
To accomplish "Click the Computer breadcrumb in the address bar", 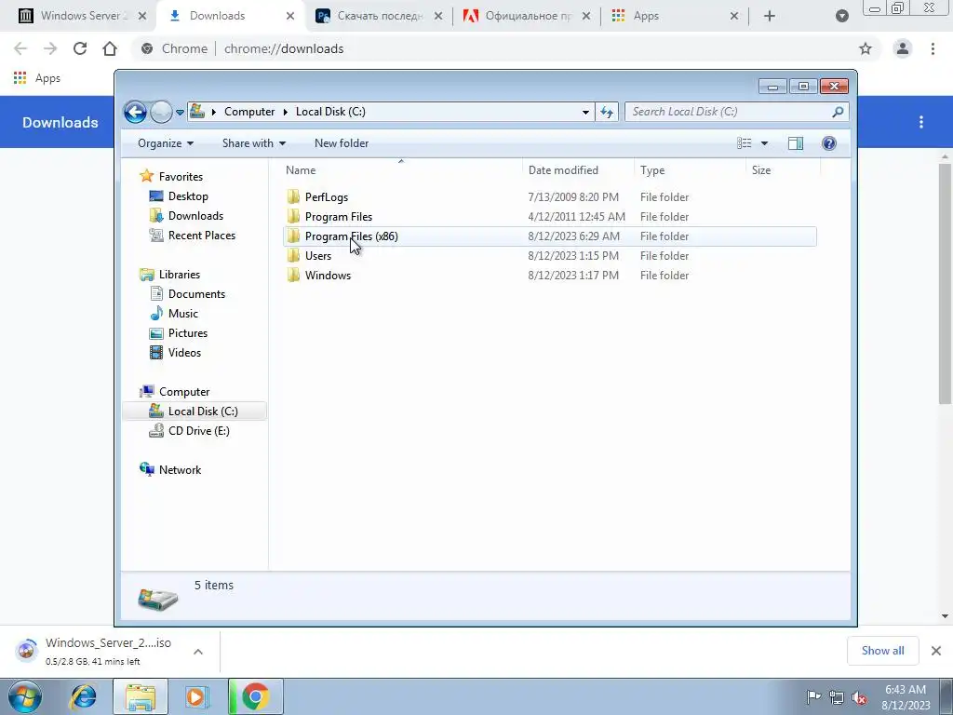I will pos(249,112).
